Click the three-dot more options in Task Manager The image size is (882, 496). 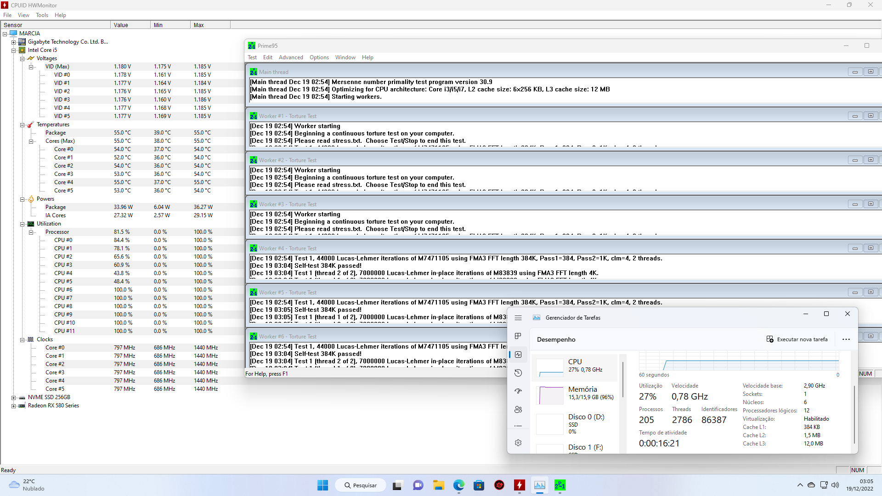click(x=846, y=339)
